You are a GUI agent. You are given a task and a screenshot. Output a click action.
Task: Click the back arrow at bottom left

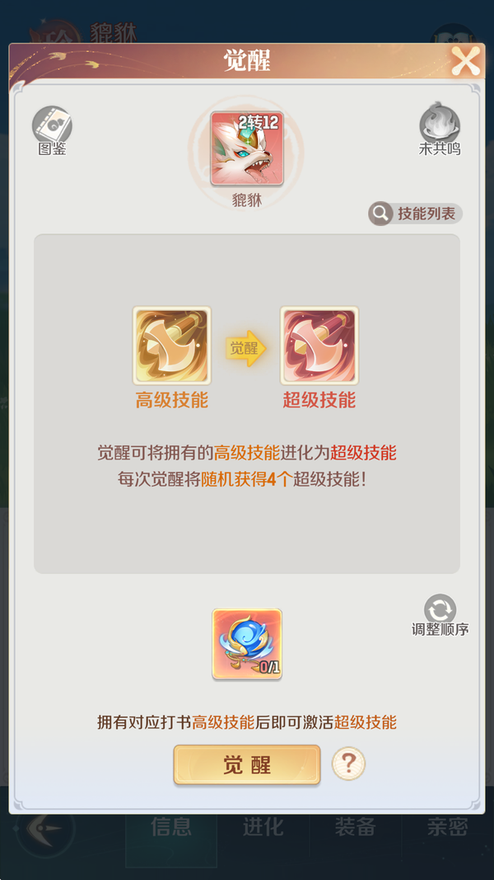click(x=44, y=828)
